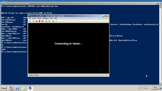The height and width of the screenshot is (91, 162).
Task: Turn off the VM with the black circle icon
Action: (36, 21)
